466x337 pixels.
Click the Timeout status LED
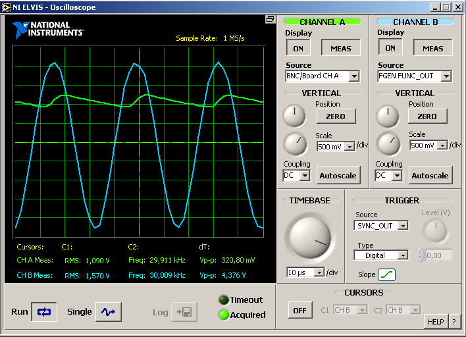(x=224, y=300)
